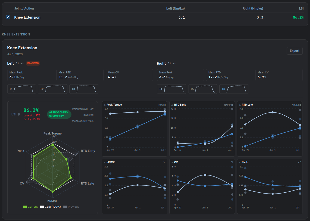Open trial T3 waveform thumbnail
310x221 pixels.
pos(84,89)
